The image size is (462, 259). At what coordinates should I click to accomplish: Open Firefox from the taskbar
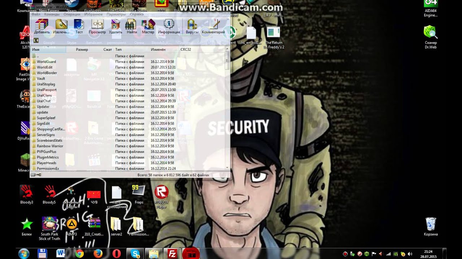(98, 254)
